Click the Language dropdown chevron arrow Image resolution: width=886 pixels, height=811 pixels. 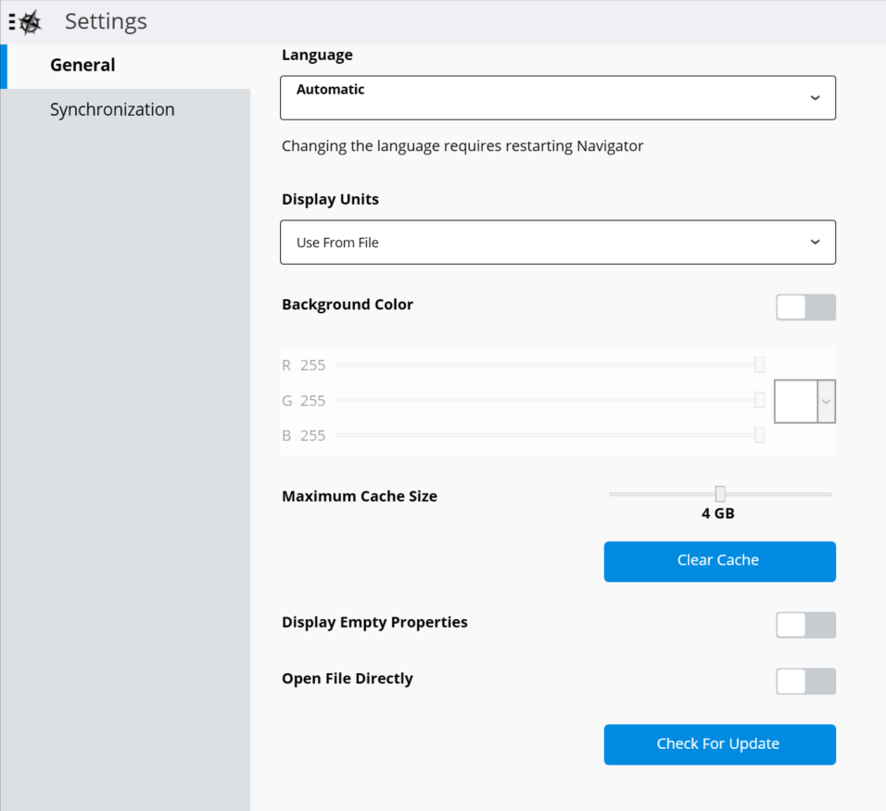click(815, 97)
